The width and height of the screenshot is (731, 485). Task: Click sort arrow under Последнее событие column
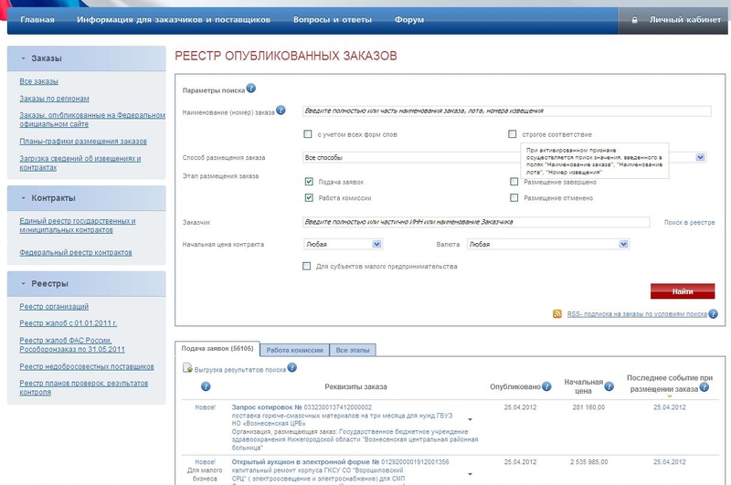pos(670,396)
